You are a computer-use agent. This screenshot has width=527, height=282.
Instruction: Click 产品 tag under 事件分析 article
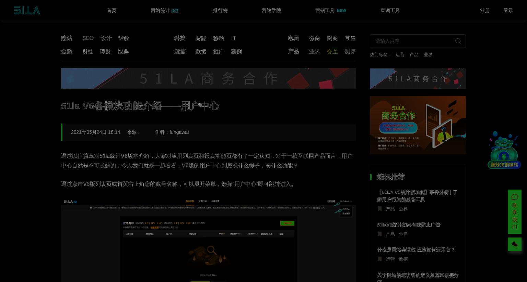tap(390, 209)
